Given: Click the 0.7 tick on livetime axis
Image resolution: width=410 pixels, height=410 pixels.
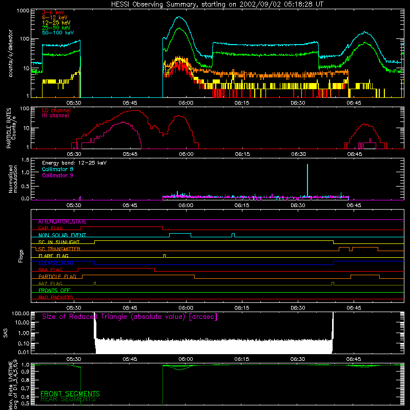Looking at the screenshot, I should 25,388.
